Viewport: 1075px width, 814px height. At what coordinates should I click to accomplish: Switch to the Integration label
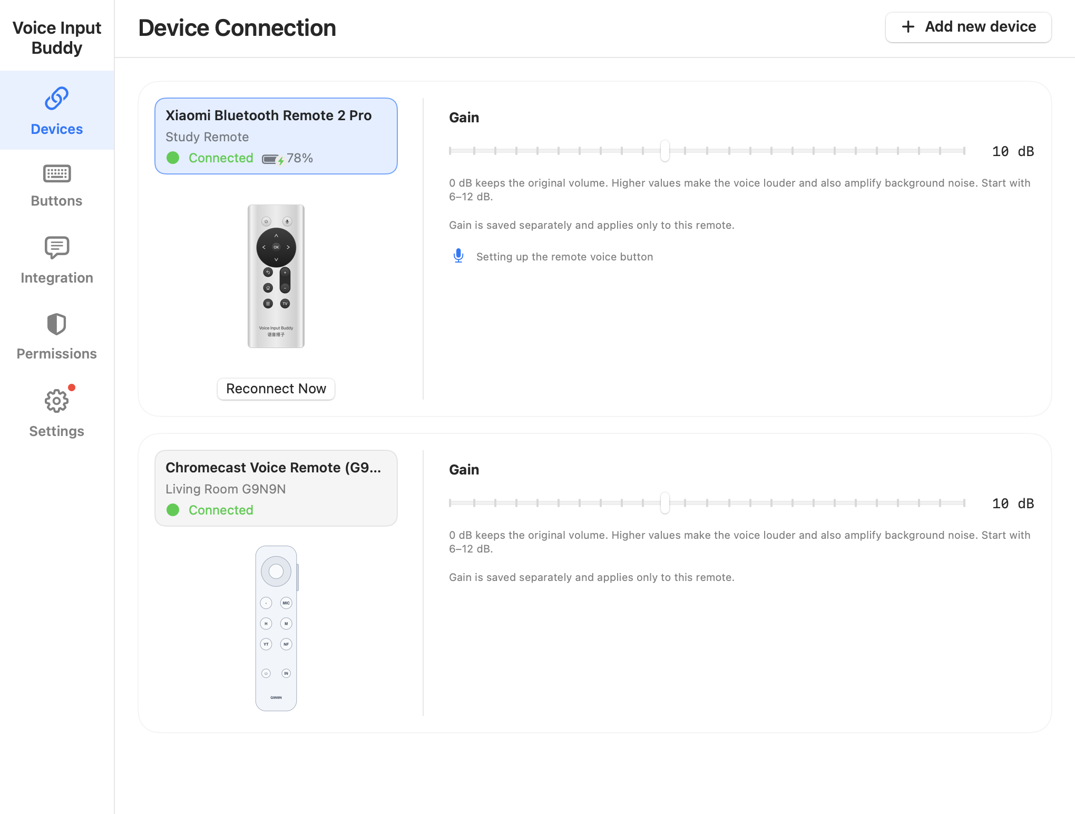pyautogui.click(x=57, y=278)
